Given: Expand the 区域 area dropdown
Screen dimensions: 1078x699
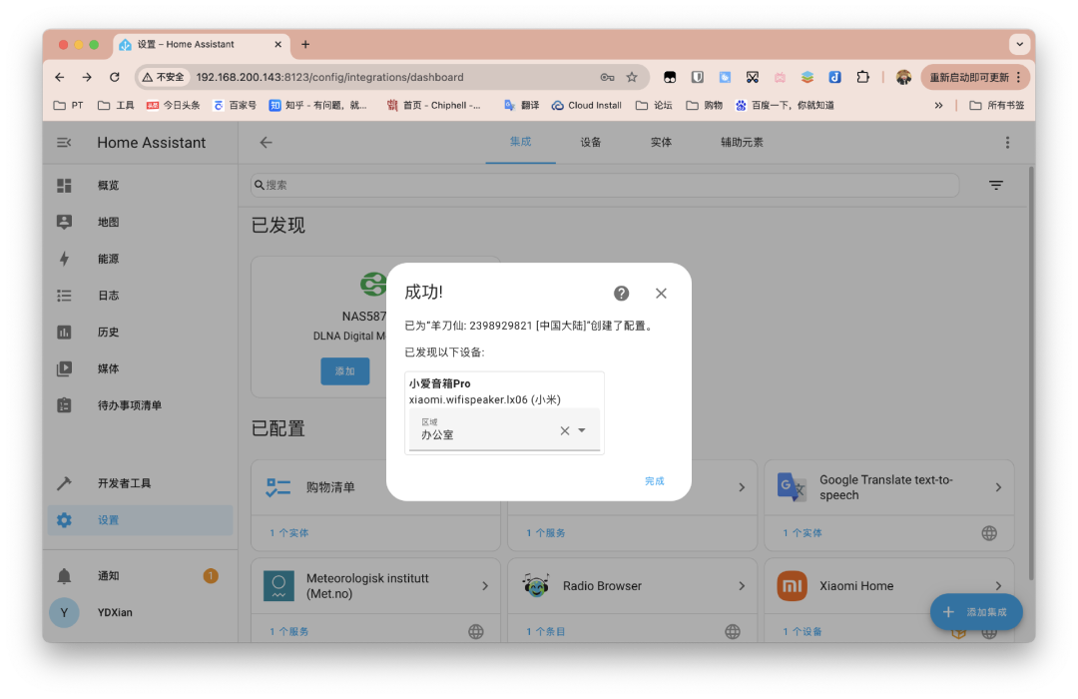Looking at the screenshot, I should pyautogui.click(x=582, y=430).
